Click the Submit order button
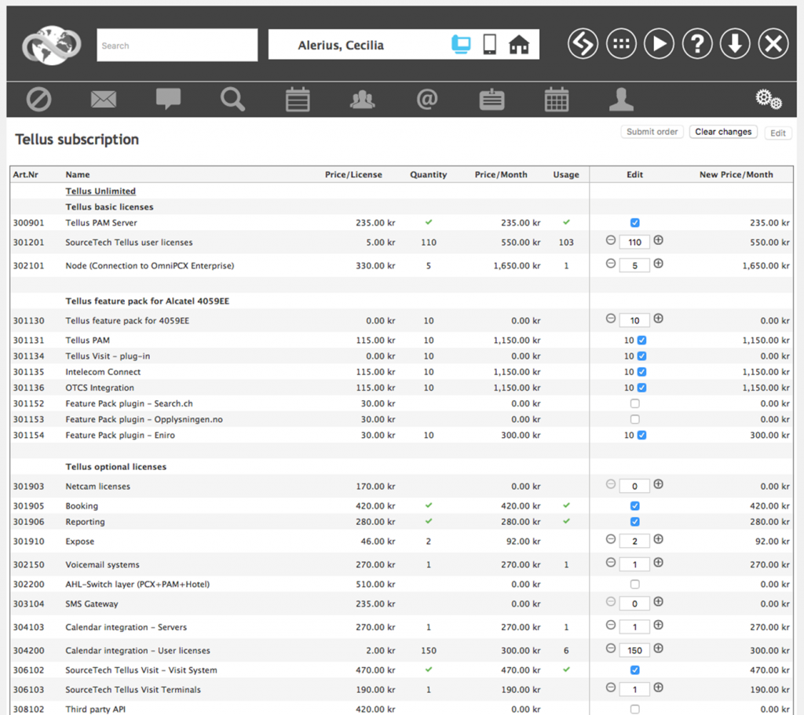This screenshot has height=715, width=804. (x=652, y=132)
